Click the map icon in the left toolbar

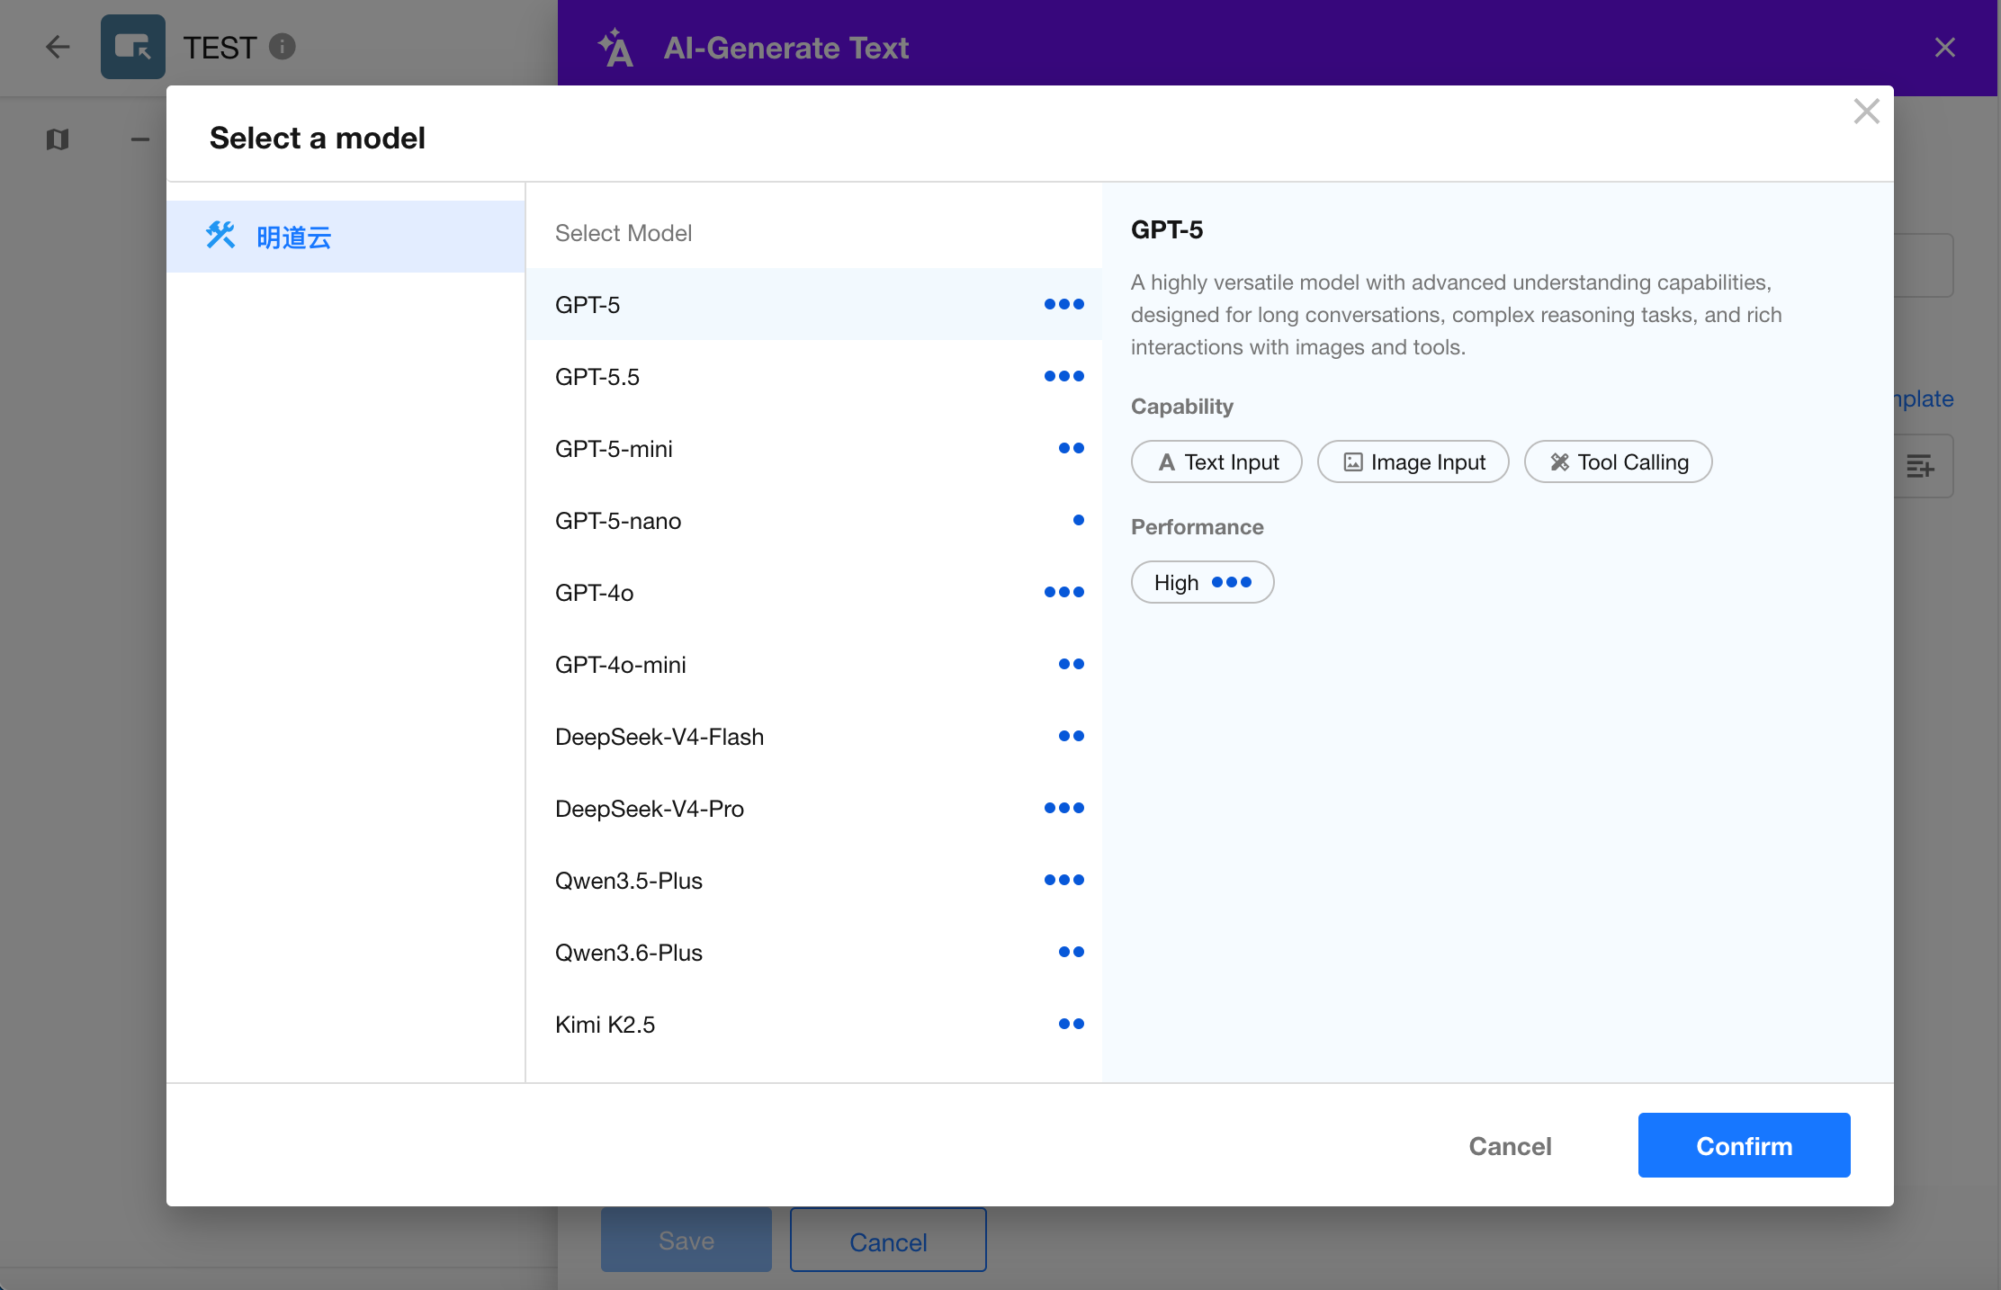58,139
